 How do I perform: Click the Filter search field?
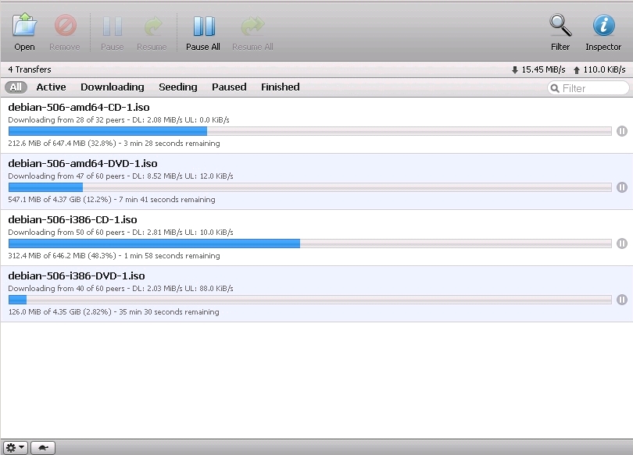(x=592, y=88)
